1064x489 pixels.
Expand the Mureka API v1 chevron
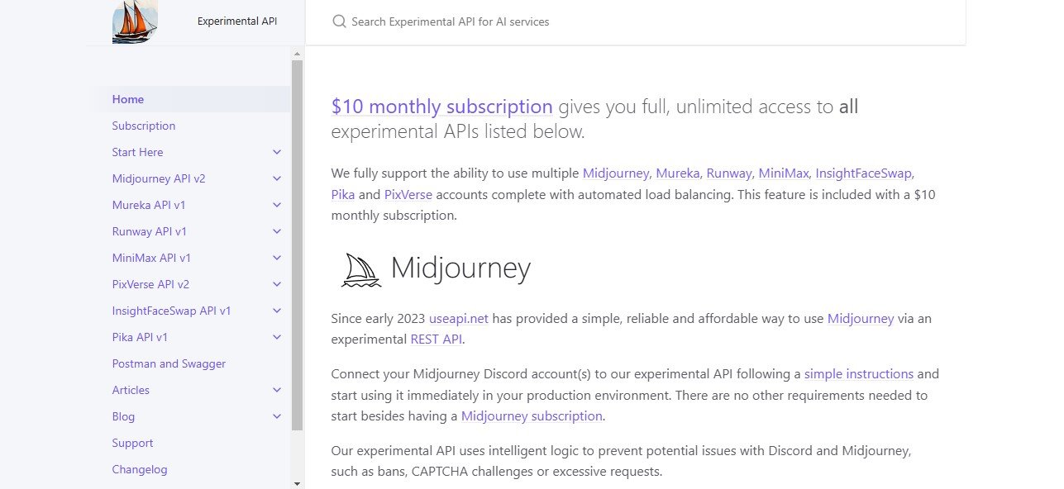click(x=277, y=205)
